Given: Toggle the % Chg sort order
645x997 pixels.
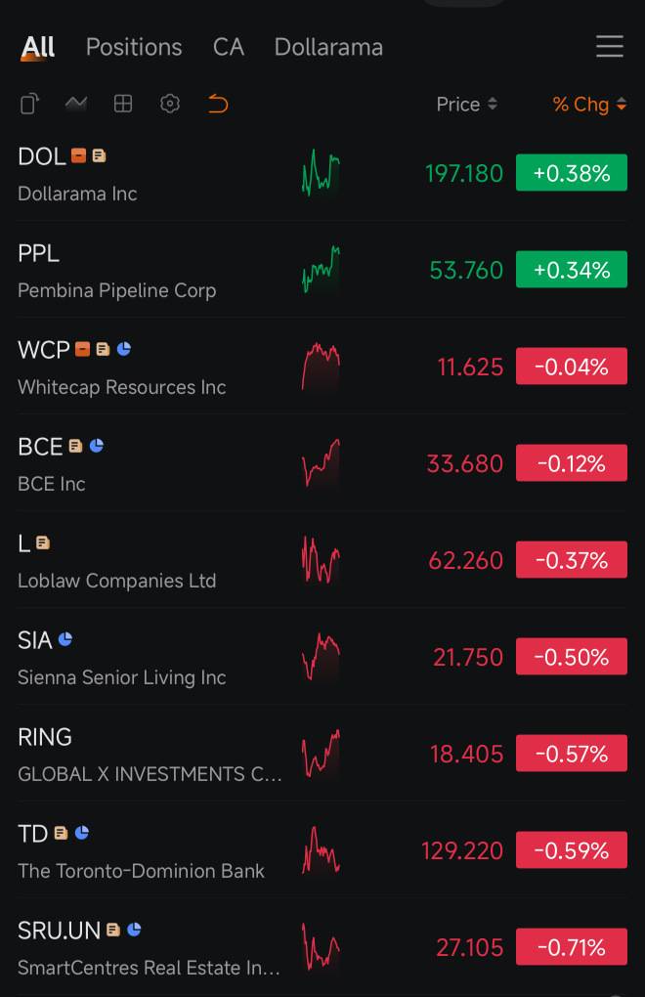Looking at the screenshot, I should tap(589, 105).
